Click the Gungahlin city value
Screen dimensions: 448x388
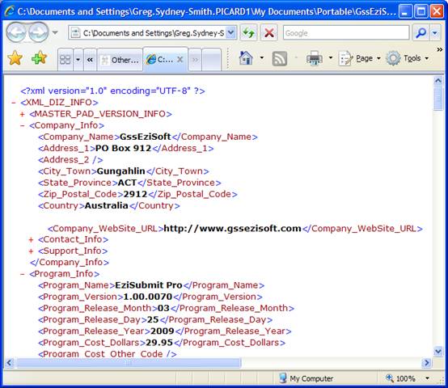click(120, 171)
